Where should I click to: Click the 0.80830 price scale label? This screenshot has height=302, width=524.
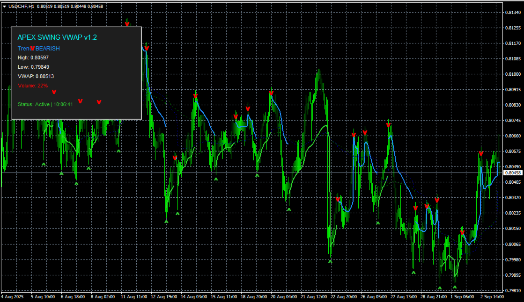[513, 105]
